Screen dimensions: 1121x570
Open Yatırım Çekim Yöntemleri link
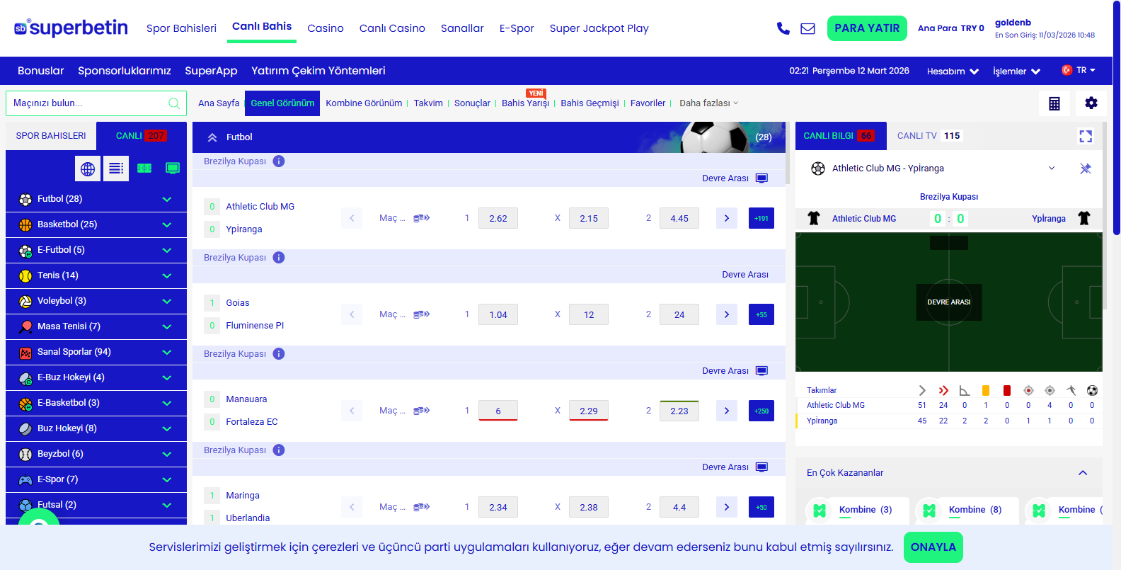point(318,71)
